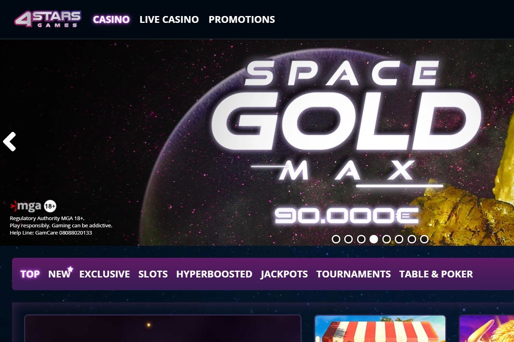The image size is (514, 342).
Task: Go to the PROMOTIONS page
Action: coord(242,19)
